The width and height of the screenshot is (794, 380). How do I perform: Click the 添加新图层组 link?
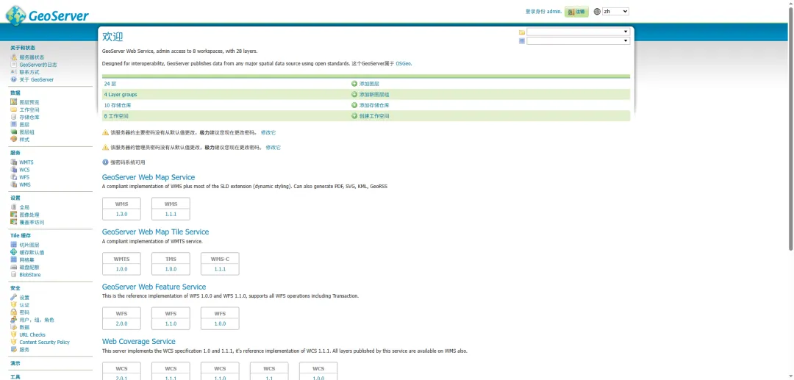[374, 95]
